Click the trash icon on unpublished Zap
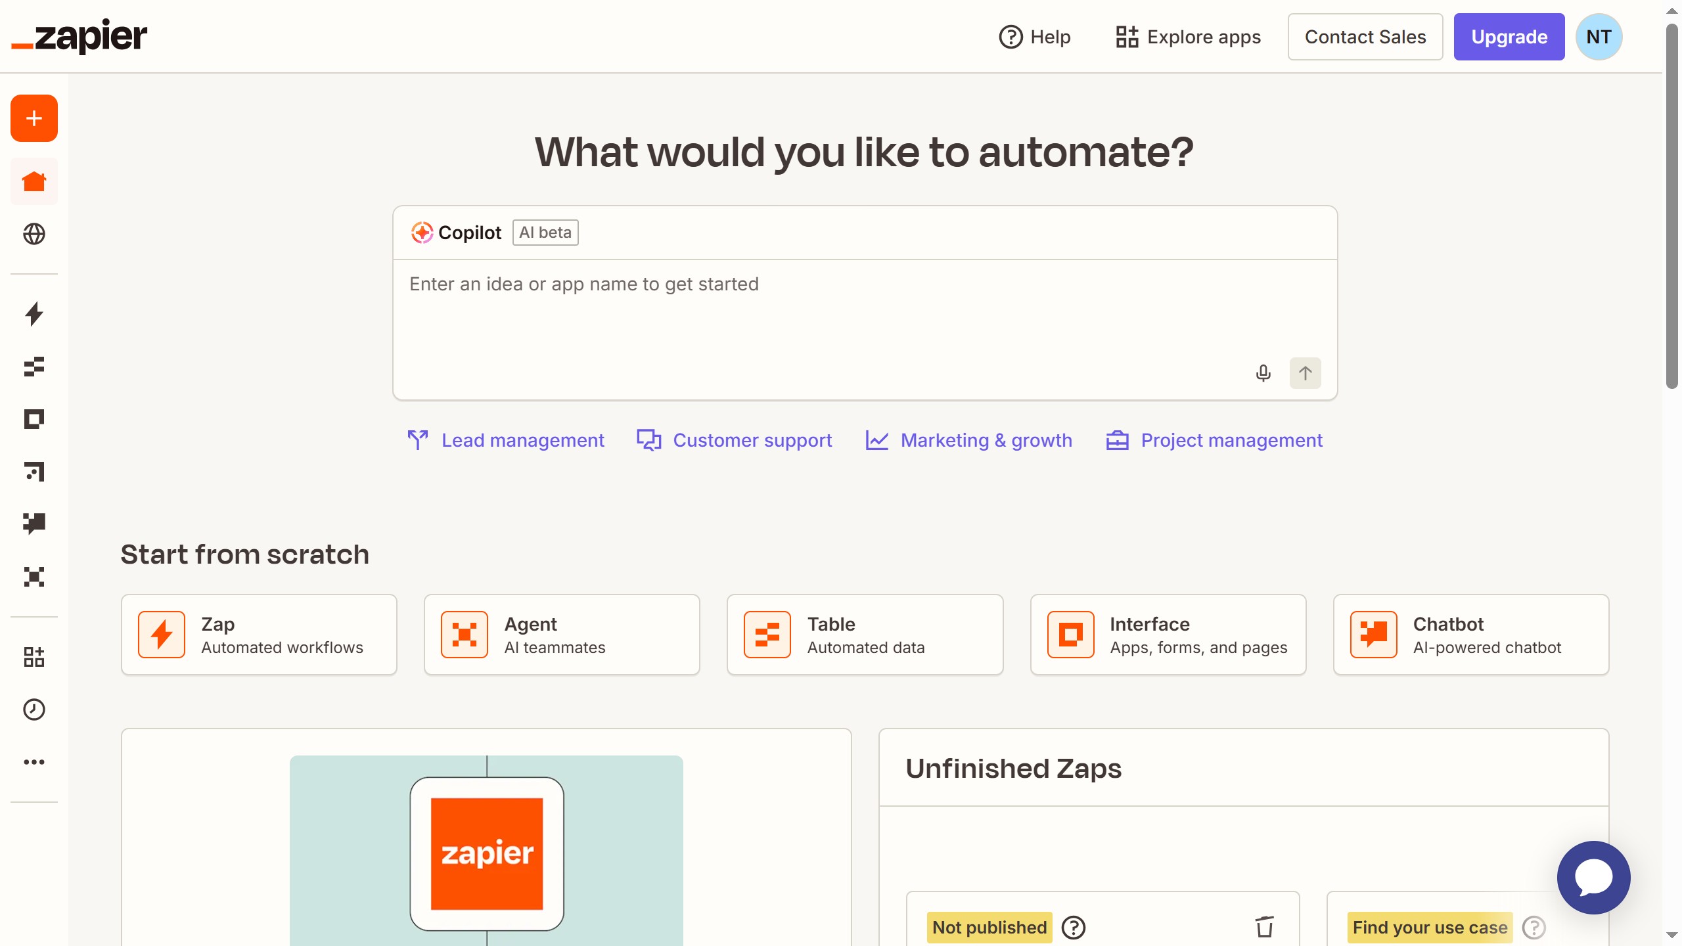 tap(1265, 927)
